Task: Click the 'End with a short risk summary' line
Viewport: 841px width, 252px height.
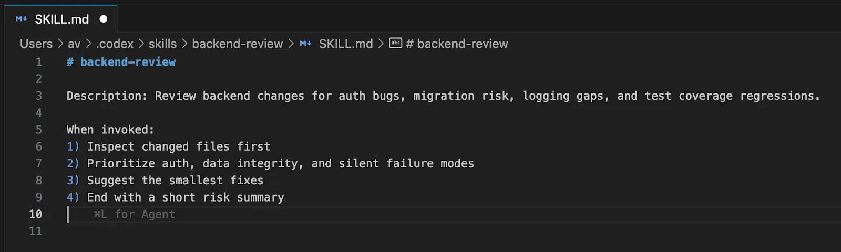Action: click(185, 197)
